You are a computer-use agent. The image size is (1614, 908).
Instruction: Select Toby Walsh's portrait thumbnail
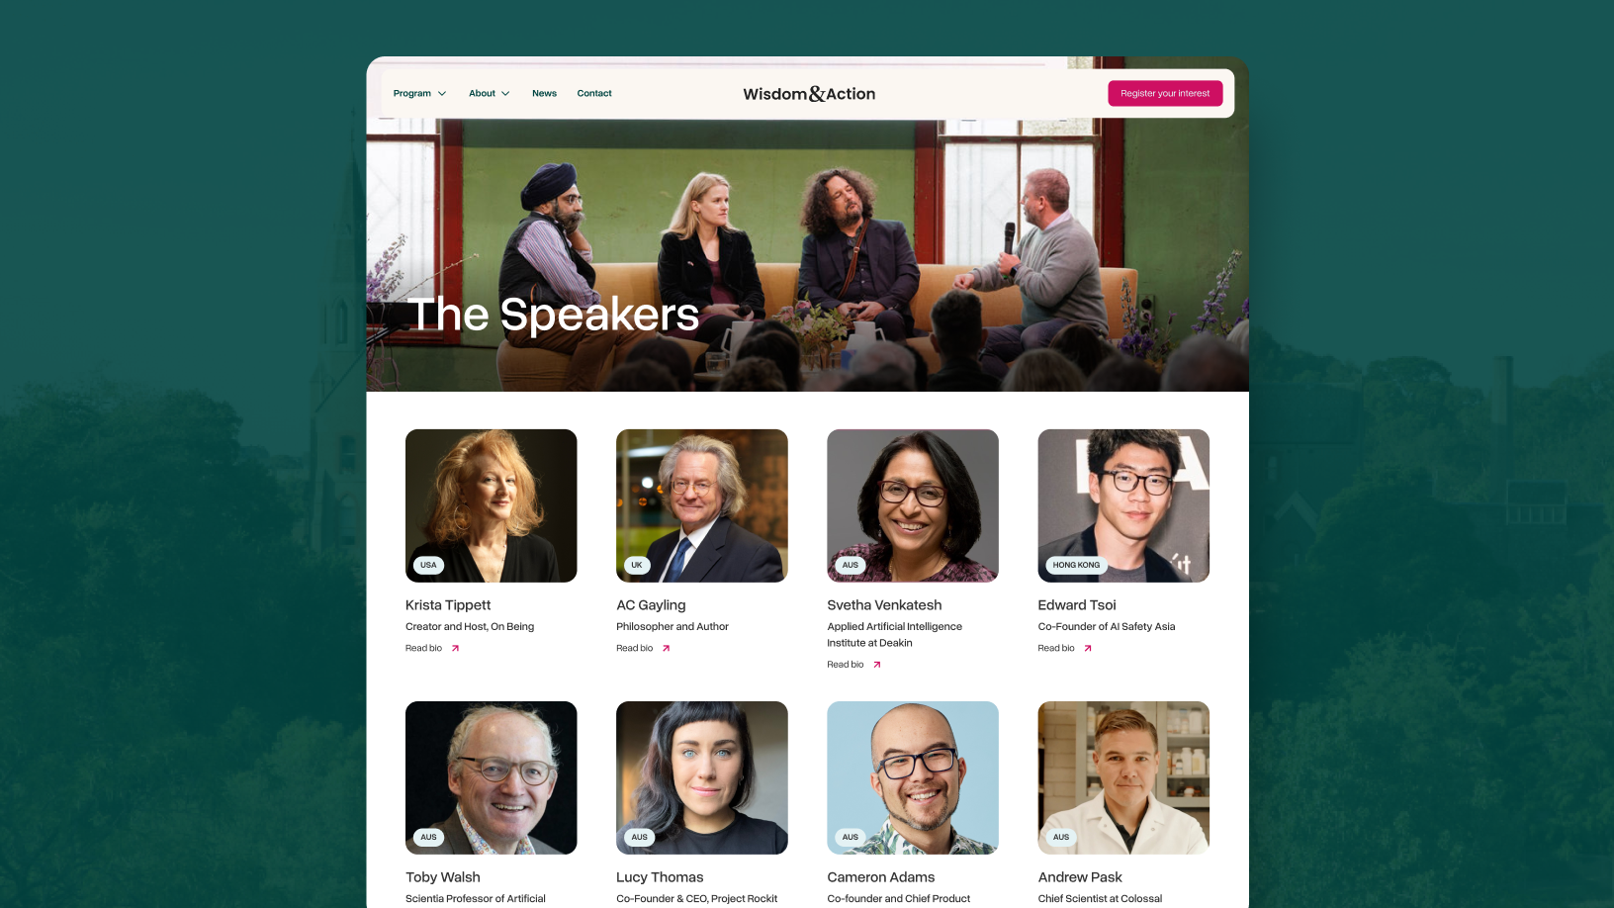point(492,777)
